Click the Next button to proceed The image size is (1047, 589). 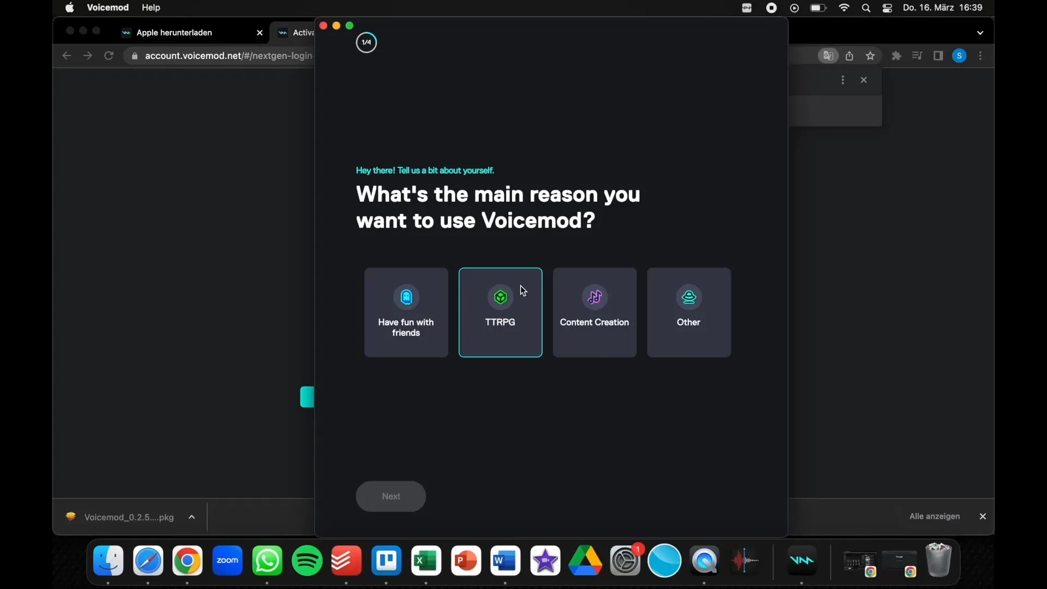391,496
